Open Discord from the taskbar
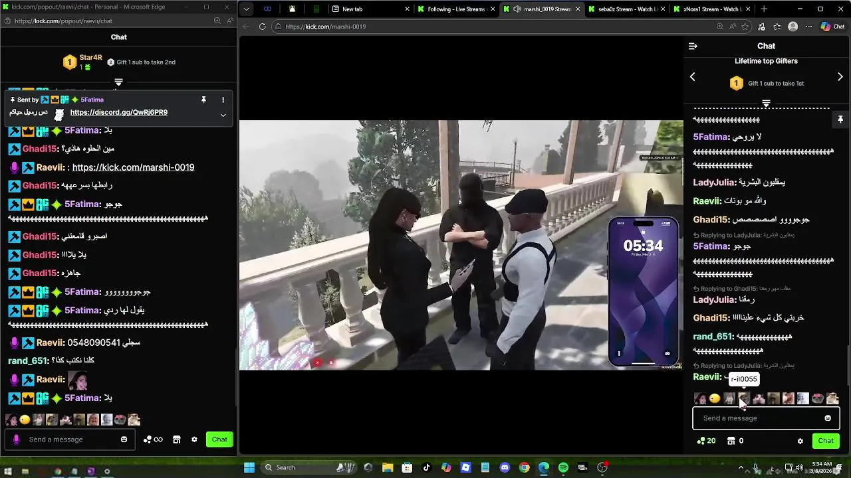The width and height of the screenshot is (851, 478). 505,467
